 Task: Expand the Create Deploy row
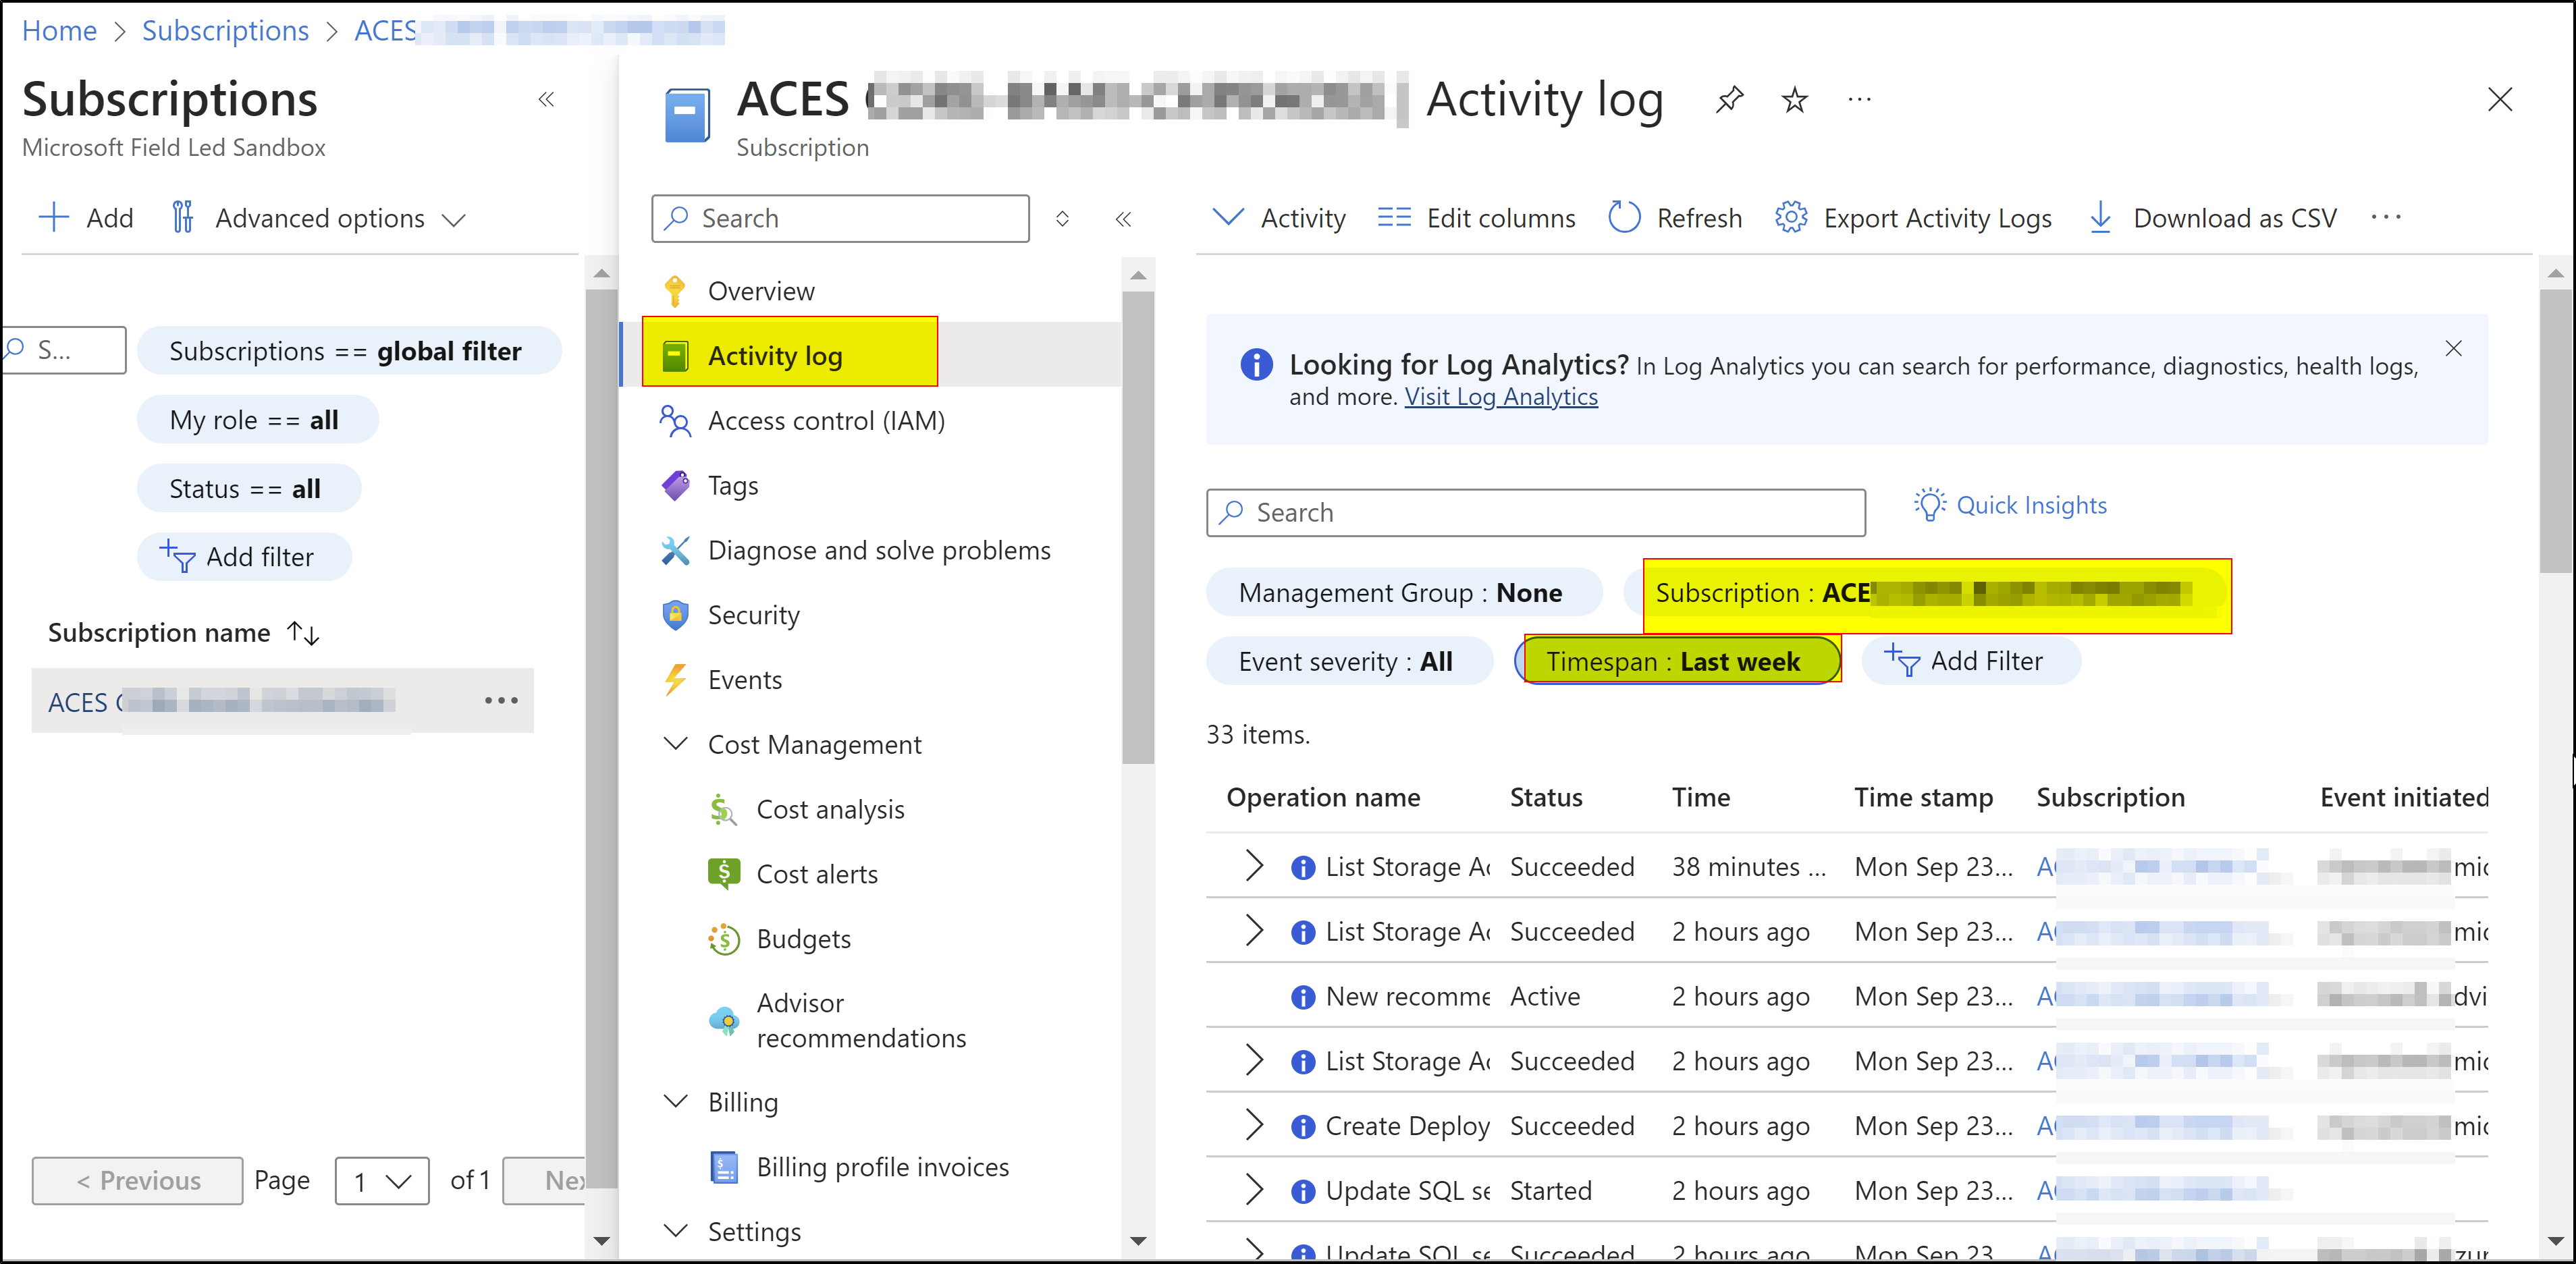(1254, 1126)
